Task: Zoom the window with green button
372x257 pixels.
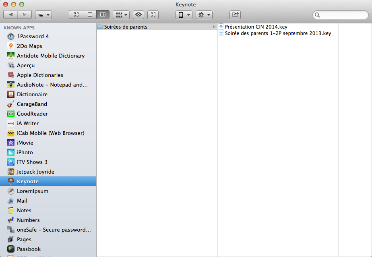Action: (22, 4)
